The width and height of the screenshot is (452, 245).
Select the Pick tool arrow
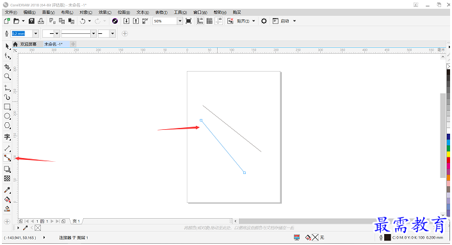(x=7, y=46)
